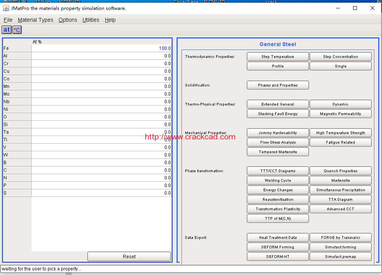
Task: Click the Advanced CCT button
Action: (341, 209)
